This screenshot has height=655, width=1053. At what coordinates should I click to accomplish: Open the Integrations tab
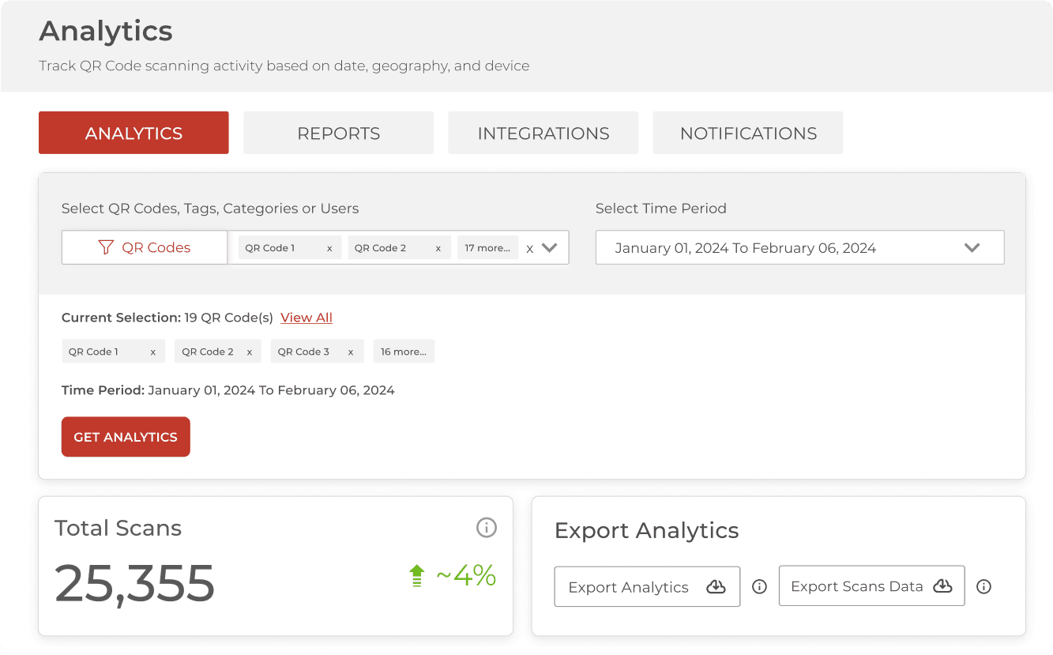(543, 133)
